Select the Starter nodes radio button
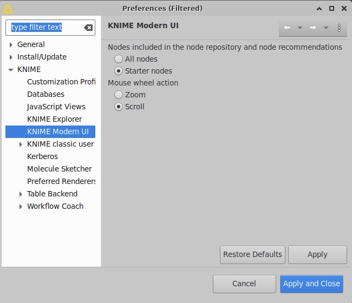This screenshot has height=303, width=352. [x=119, y=71]
